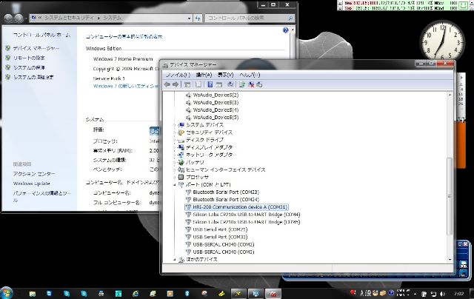This screenshot has height=299, width=474.
Task: Expand the システム デバイス category
Action: pyautogui.click(x=175, y=124)
